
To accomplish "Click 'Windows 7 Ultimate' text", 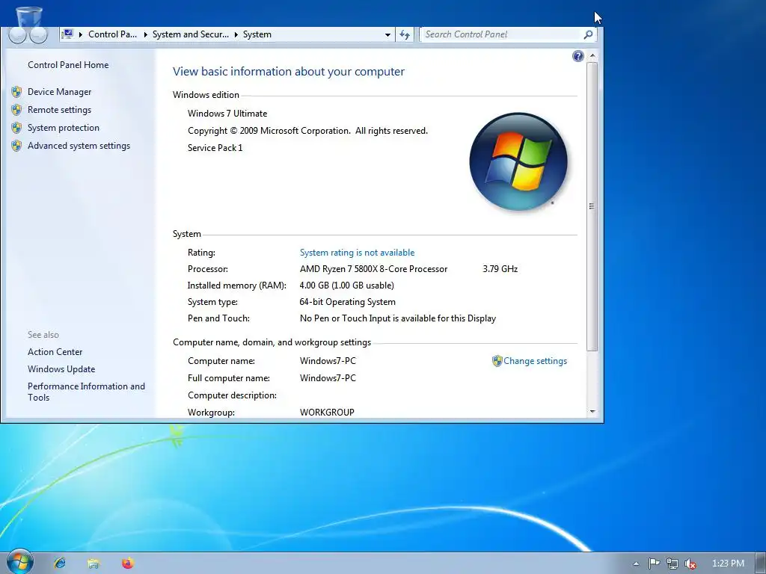I will (227, 114).
